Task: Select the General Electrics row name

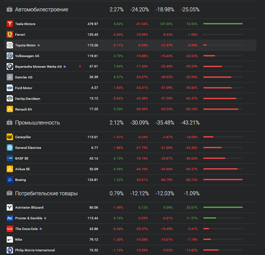Action: click(28, 148)
